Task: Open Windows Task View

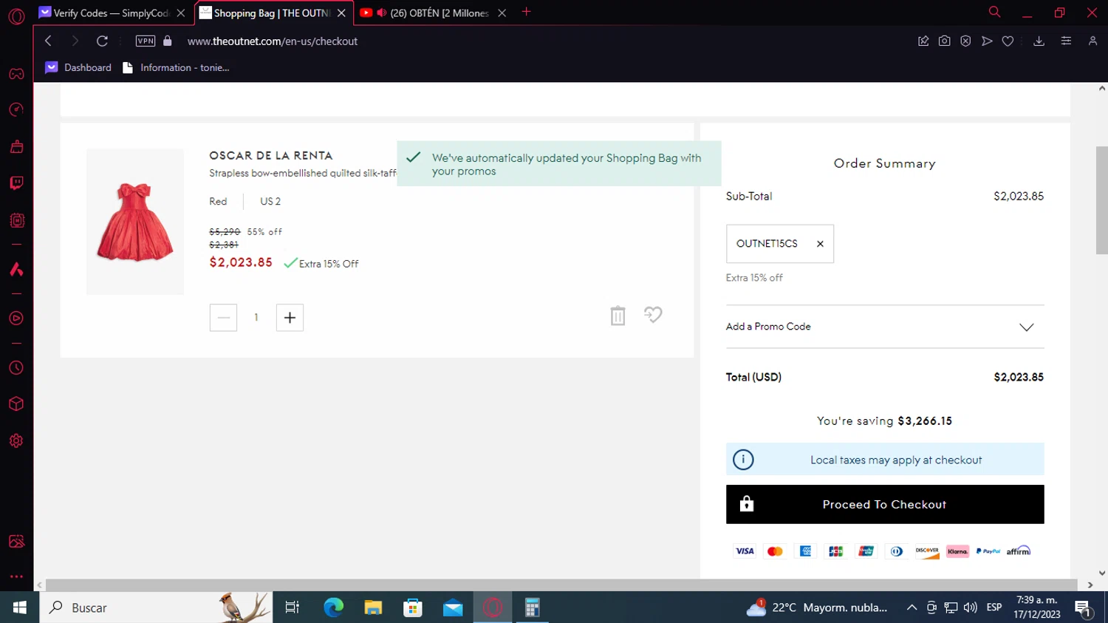Action: coord(293,607)
